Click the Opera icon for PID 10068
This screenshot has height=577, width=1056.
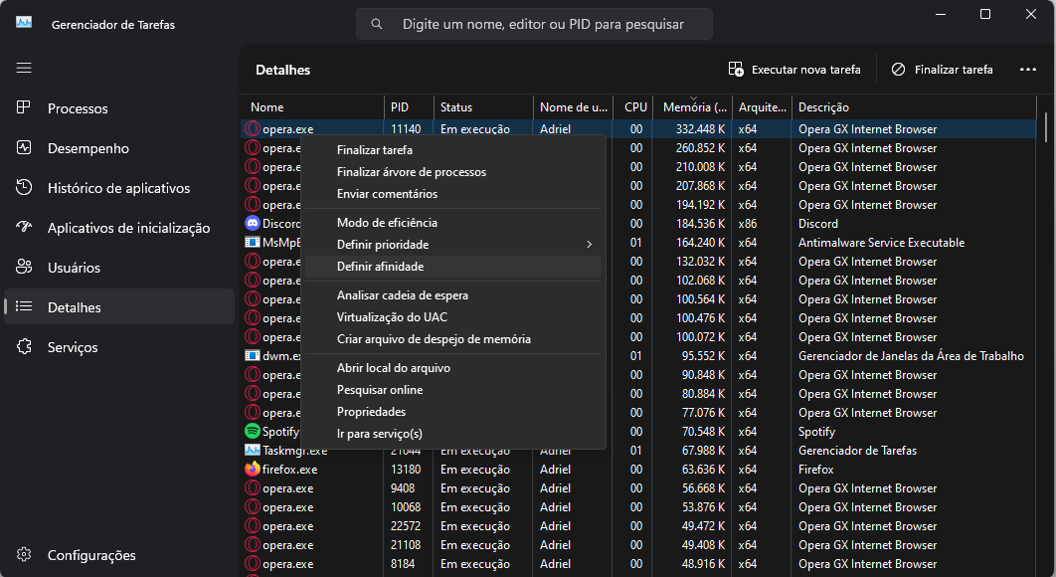tap(253, 506)
